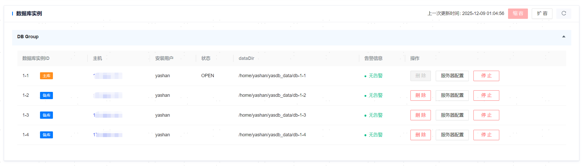Screen dimensions: 586x167
Task: Collapse the DB Group panel arrow
Action: pyautogui.click(x=564, y=37)
